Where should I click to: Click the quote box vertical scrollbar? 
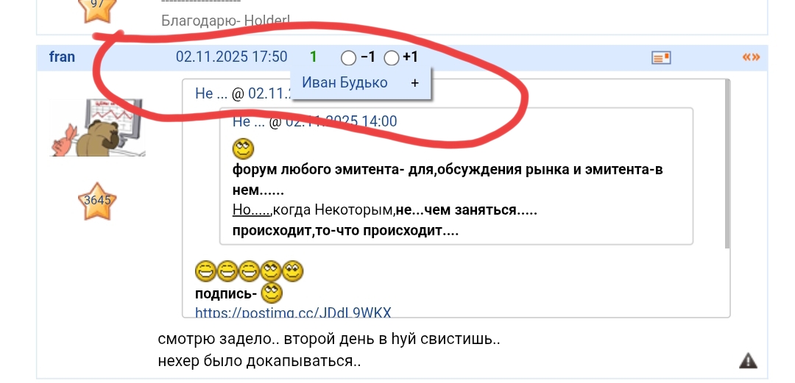pyautogui.click(x=727, y=164)
